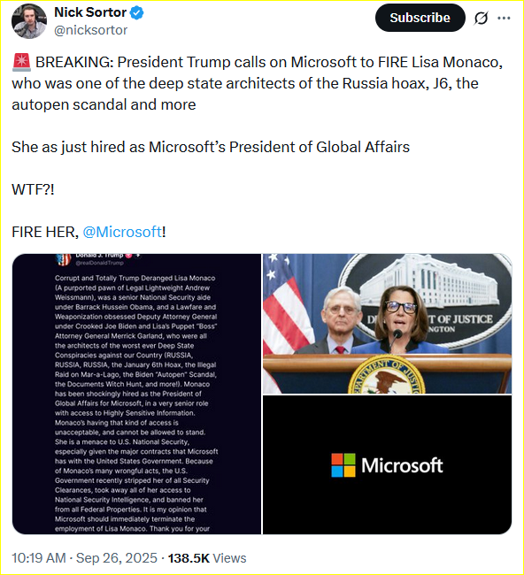
Task: Click the four-color Microsoft squares logo
Action: (343, 465)
